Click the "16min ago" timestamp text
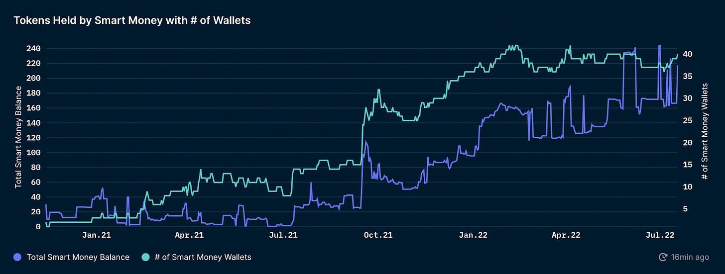The height and width of the screenshot is (274, 725). coord(691,257)
